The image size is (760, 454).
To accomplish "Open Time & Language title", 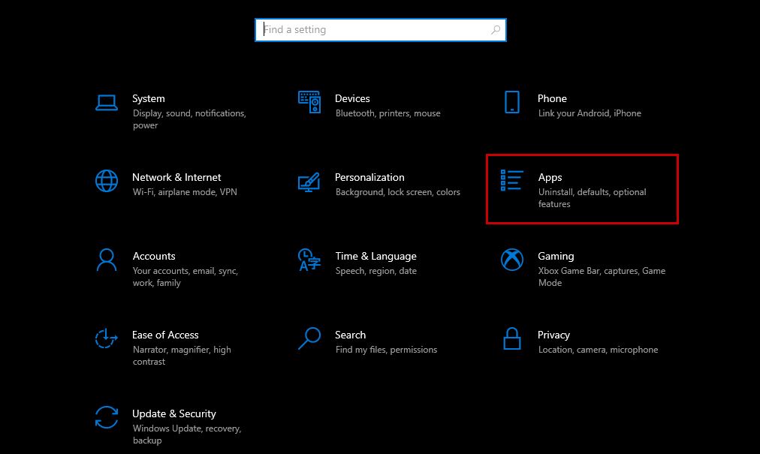I will point(375,257).
